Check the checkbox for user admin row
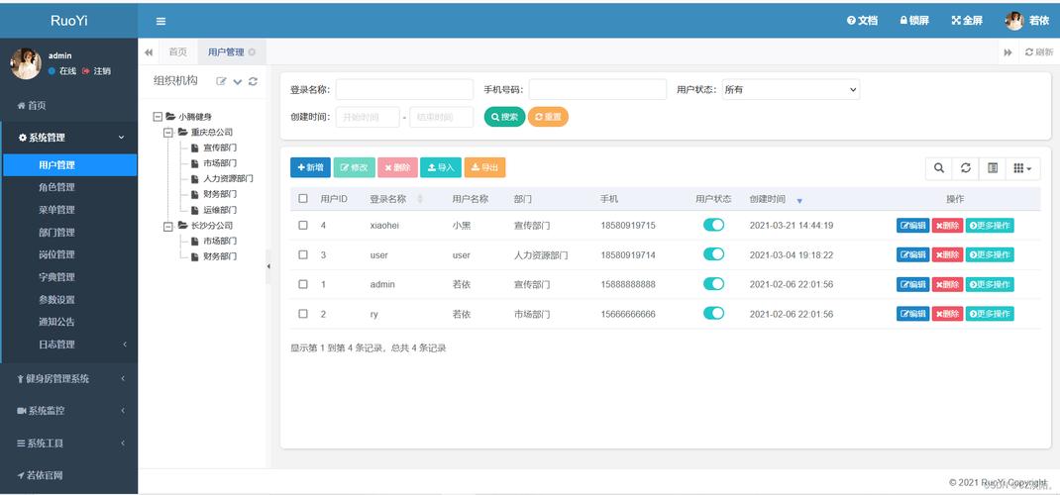 pyautogui.click(x=303, y=284)
